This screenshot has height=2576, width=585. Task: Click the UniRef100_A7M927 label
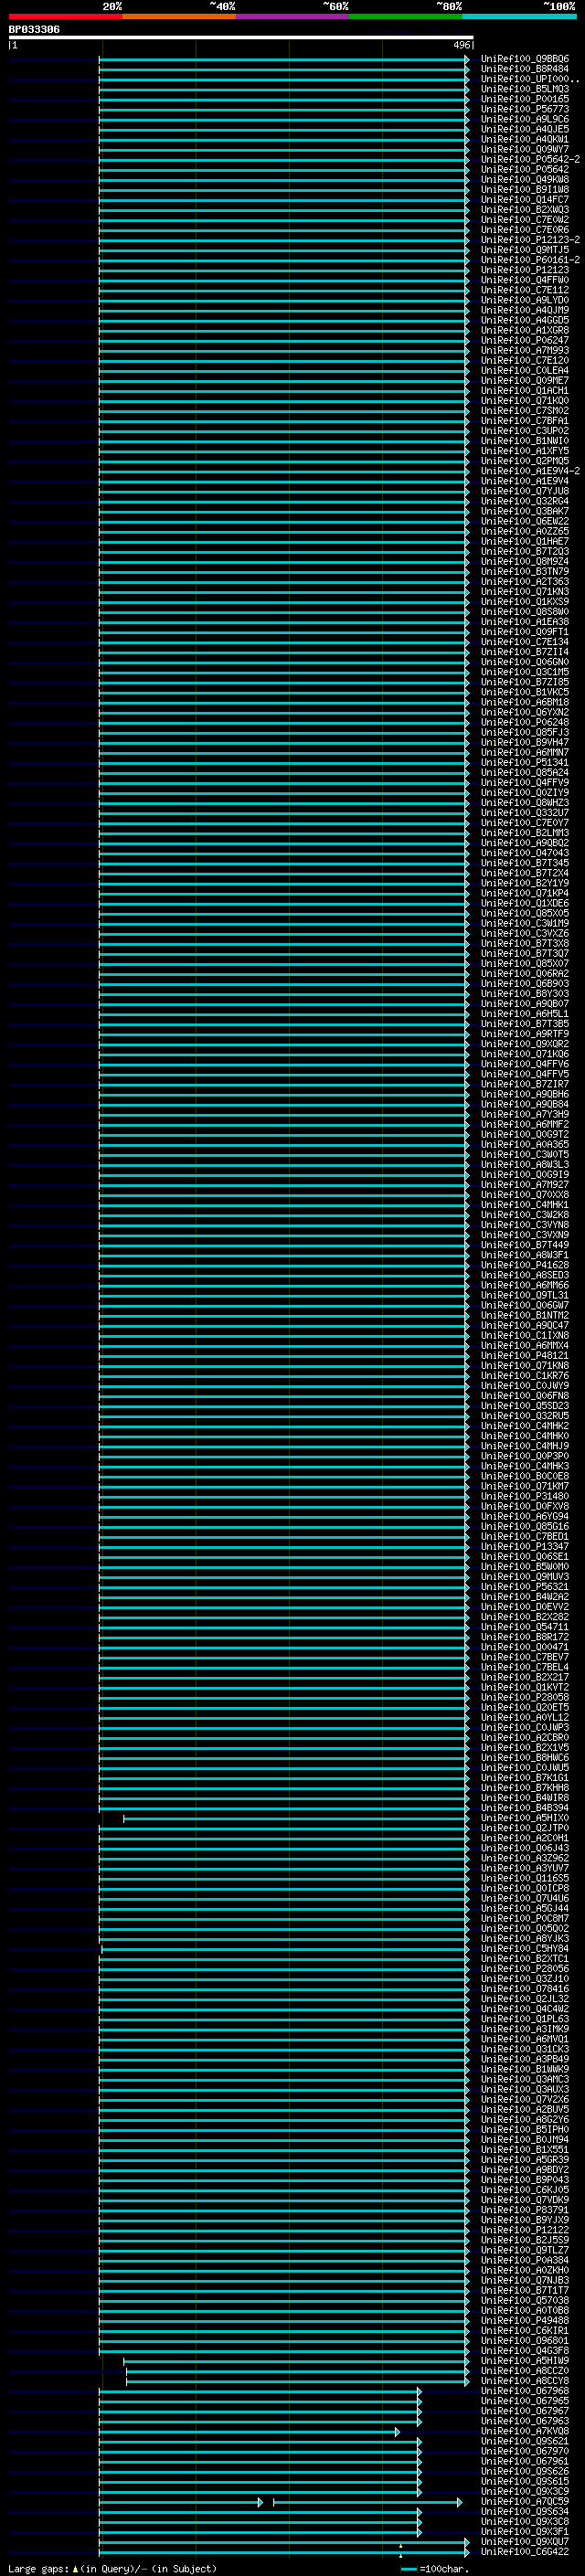click(524, 1185)
